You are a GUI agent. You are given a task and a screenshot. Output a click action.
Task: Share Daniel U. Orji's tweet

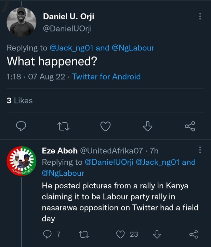click(190, 127)
